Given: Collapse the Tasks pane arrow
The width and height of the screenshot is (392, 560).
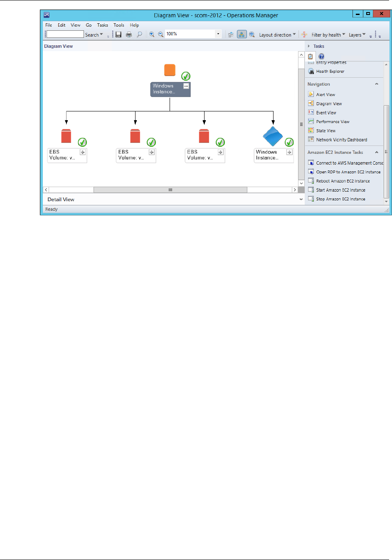Looking at the screenshot, I should click(308, 46).
